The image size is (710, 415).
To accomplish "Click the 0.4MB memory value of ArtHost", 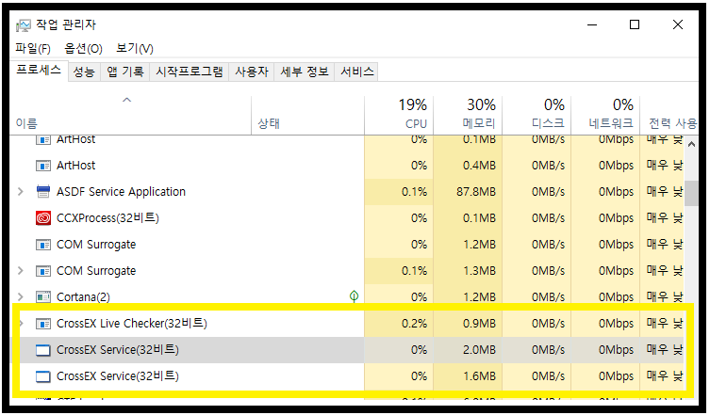I will (x=479, y=166).
